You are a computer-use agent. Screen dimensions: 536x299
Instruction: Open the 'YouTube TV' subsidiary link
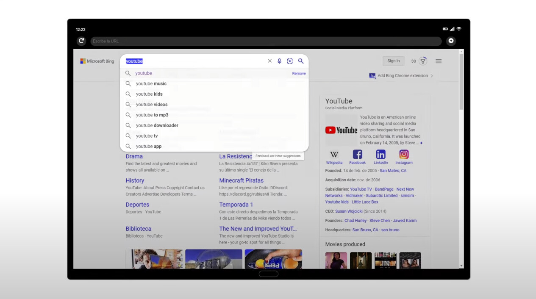click(x=361, y=189)
